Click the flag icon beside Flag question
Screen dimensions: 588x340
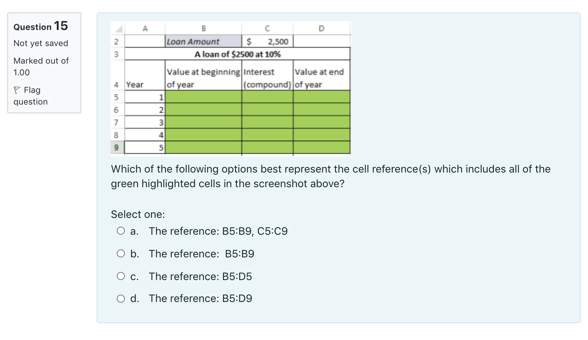click(17, 89)
